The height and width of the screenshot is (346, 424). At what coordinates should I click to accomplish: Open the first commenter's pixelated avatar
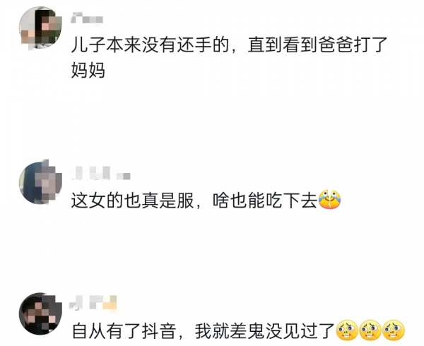(x=40, y=28)
